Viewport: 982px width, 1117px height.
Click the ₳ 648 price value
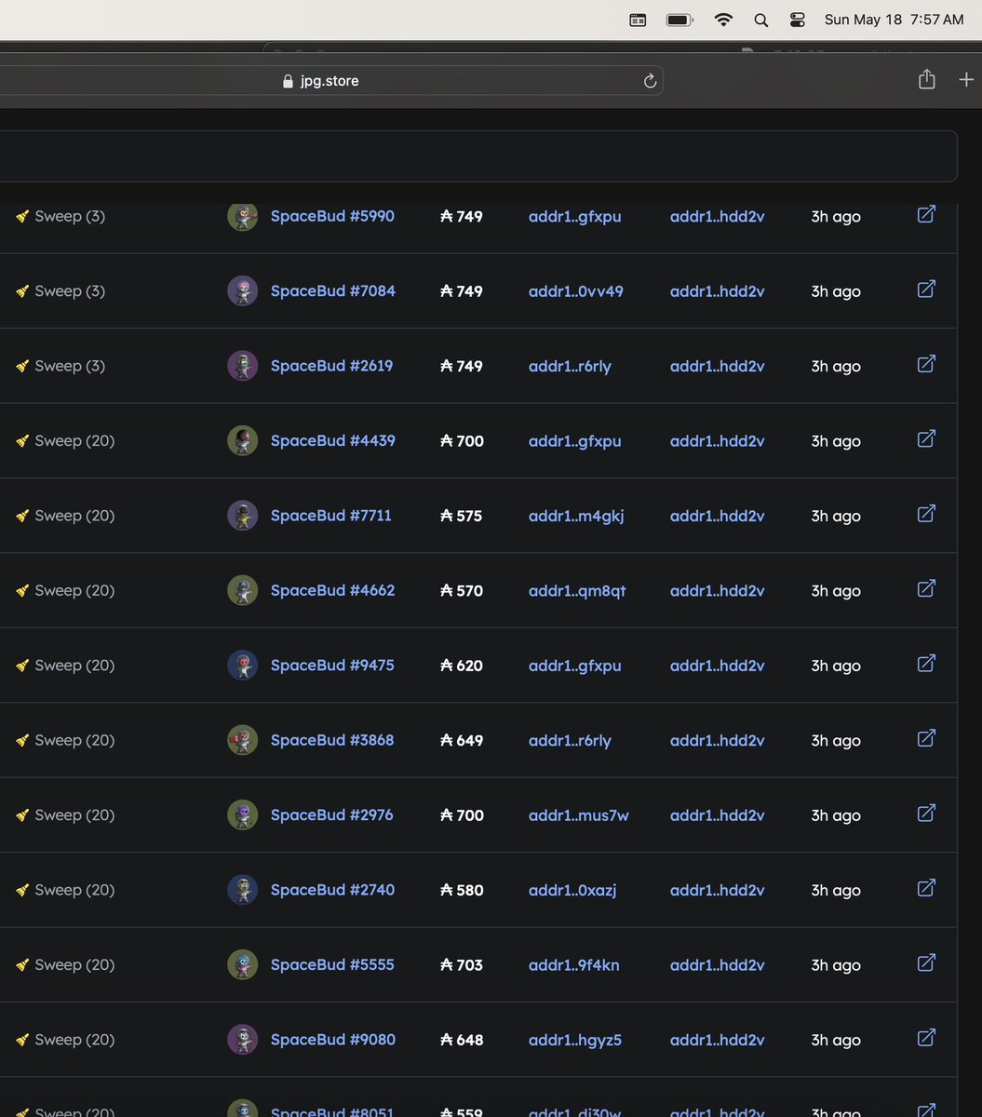(462, 1040)
